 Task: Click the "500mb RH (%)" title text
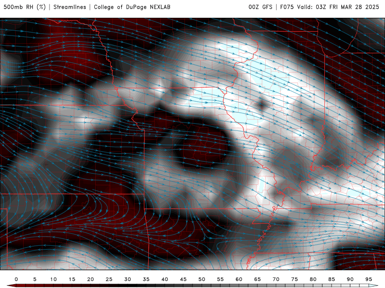point(25,7)
